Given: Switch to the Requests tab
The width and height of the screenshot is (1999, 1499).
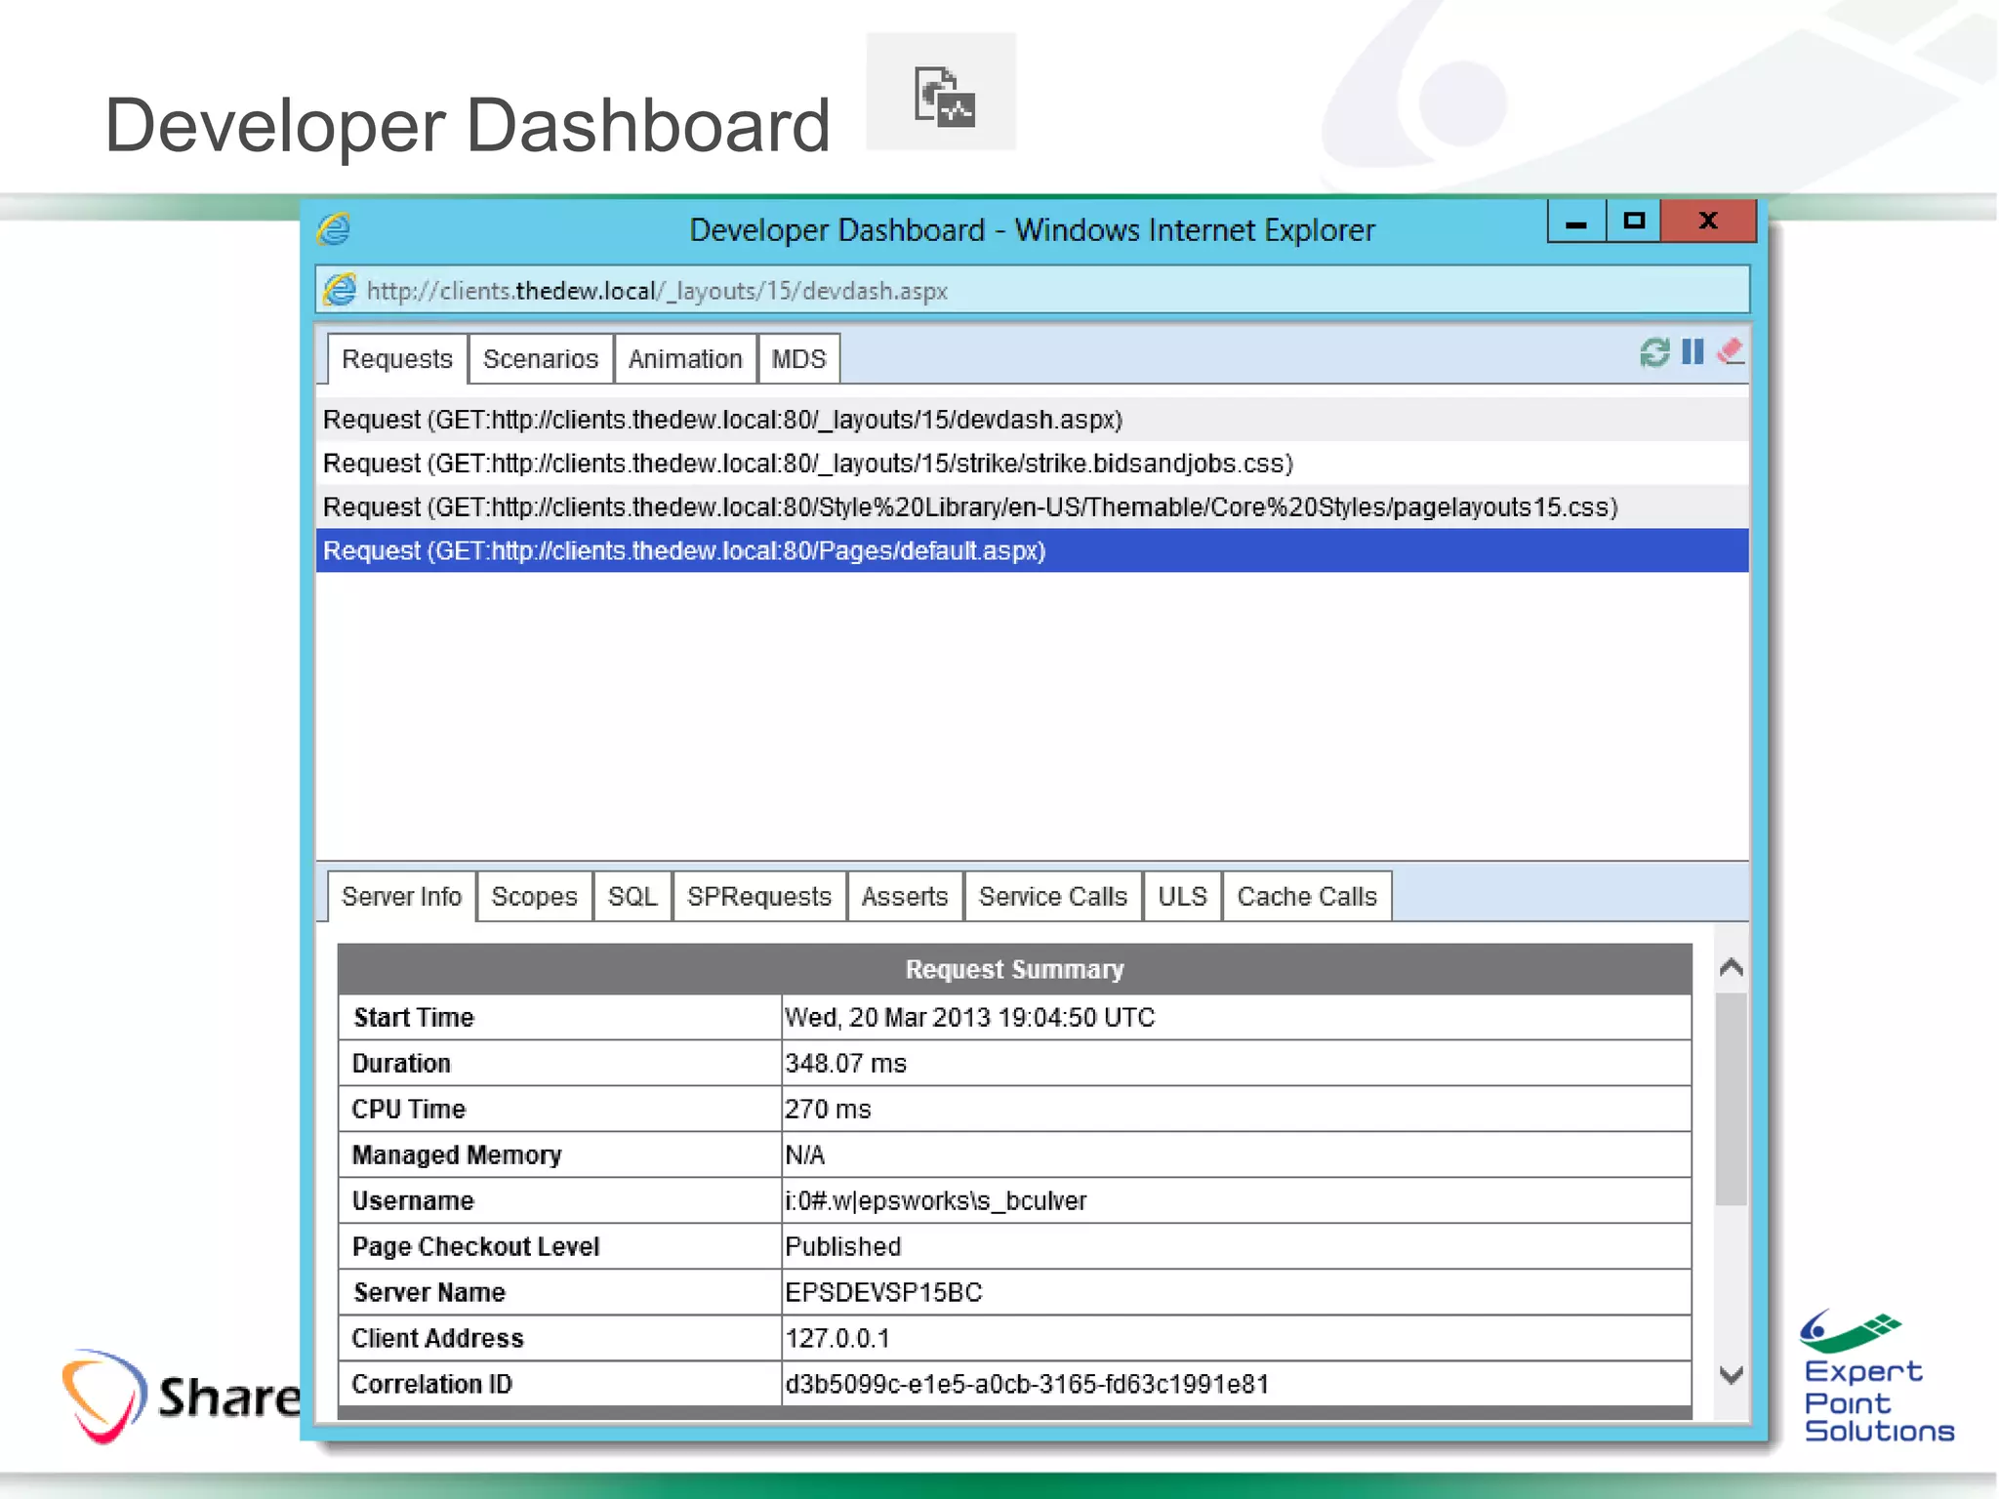Looking at the screenshot, I should click(x=397, y=359).
